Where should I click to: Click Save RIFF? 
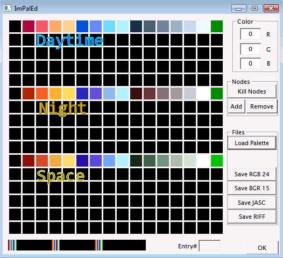(252, 217)
